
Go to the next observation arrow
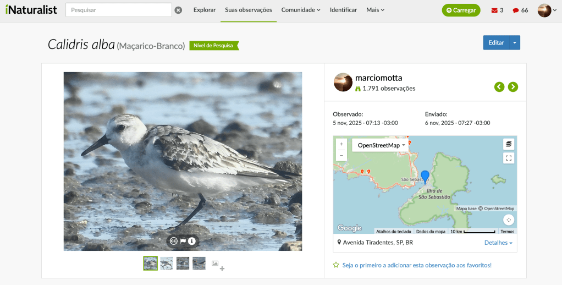pyautogui.click(x=513, y=86)
